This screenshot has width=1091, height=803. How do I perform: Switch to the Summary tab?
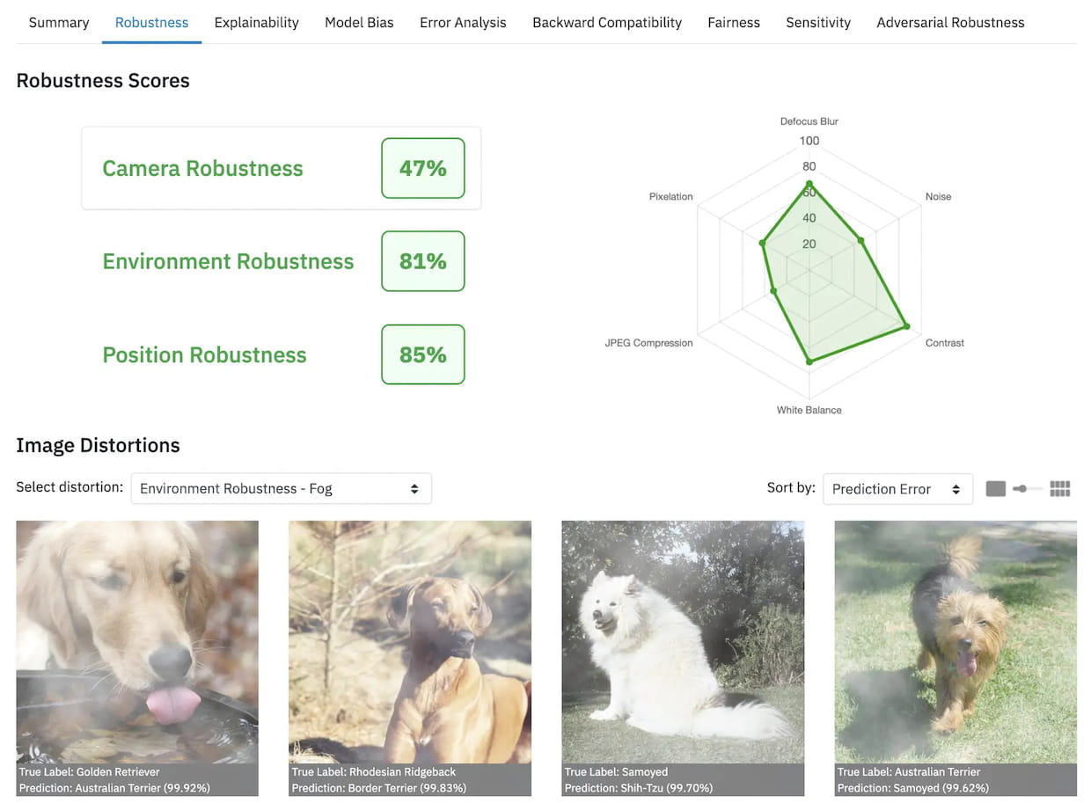(59, 23)
